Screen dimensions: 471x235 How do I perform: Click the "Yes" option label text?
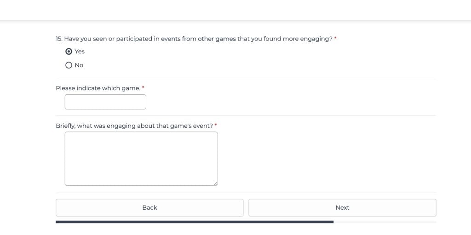tap(80, 52)
